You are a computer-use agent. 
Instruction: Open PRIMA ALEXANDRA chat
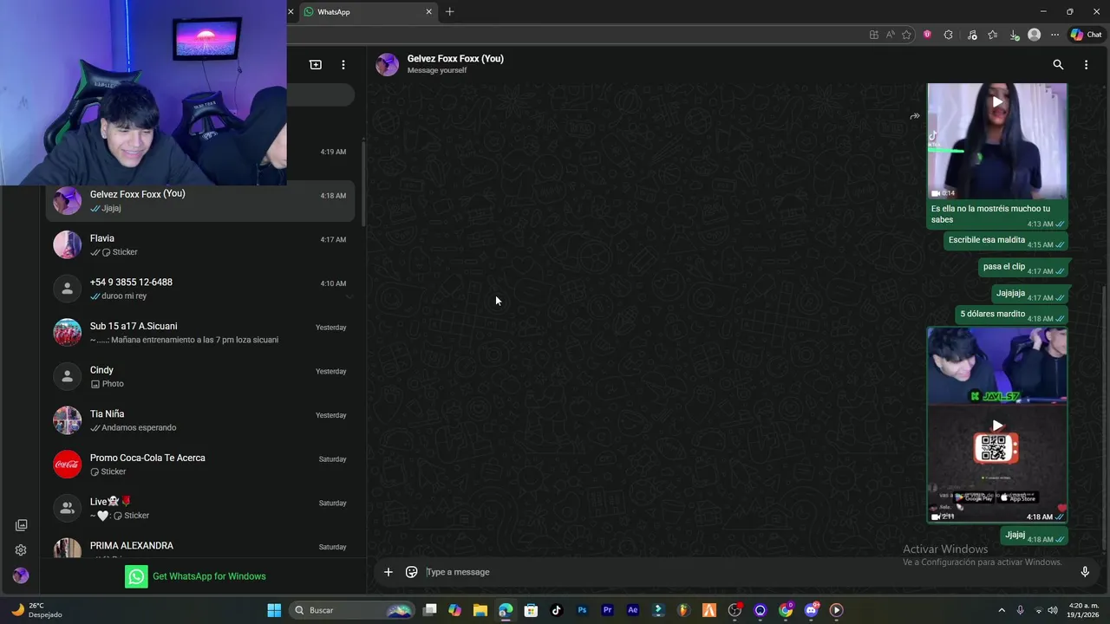click(200, 546)
